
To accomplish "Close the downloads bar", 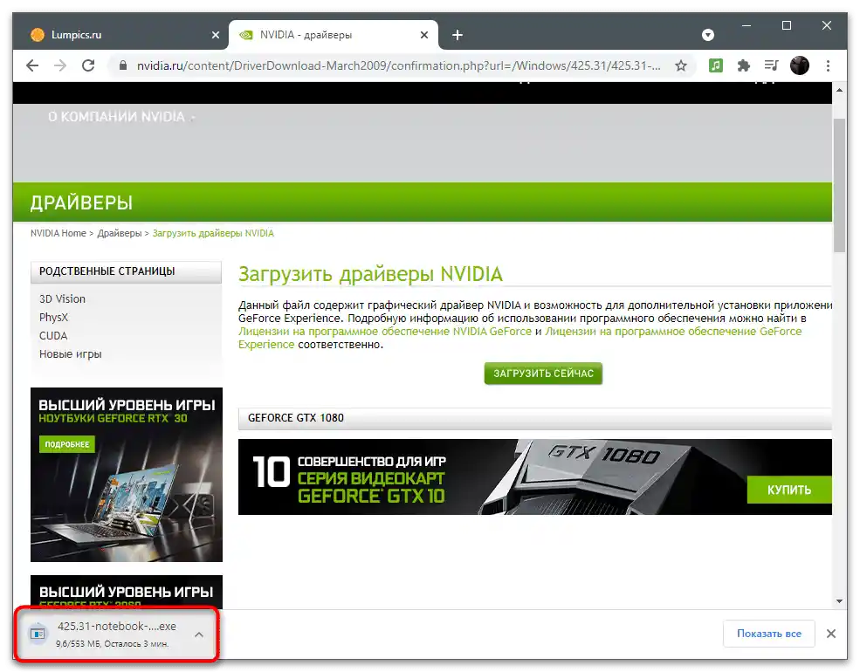I will coord(831,634).
